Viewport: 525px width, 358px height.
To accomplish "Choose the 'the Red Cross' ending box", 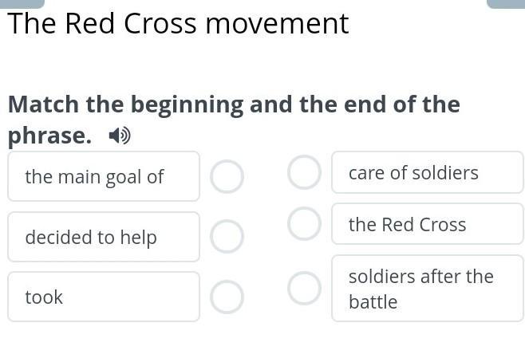I will click(427, 224).
